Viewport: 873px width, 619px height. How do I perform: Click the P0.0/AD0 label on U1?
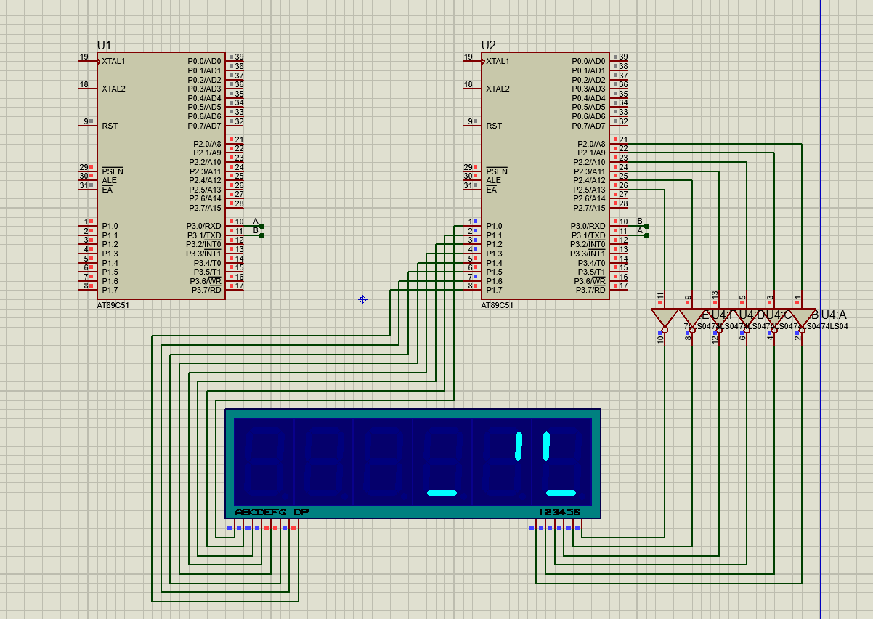pos(204,61)
